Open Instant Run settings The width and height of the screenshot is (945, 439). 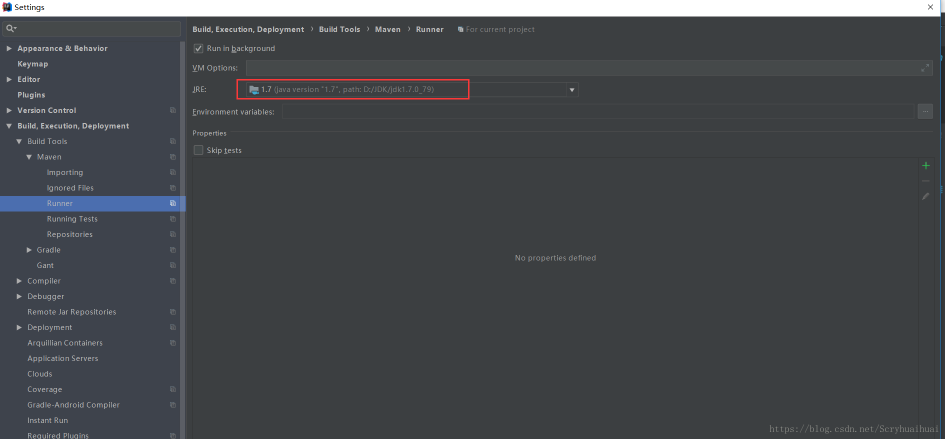point(47,420)
